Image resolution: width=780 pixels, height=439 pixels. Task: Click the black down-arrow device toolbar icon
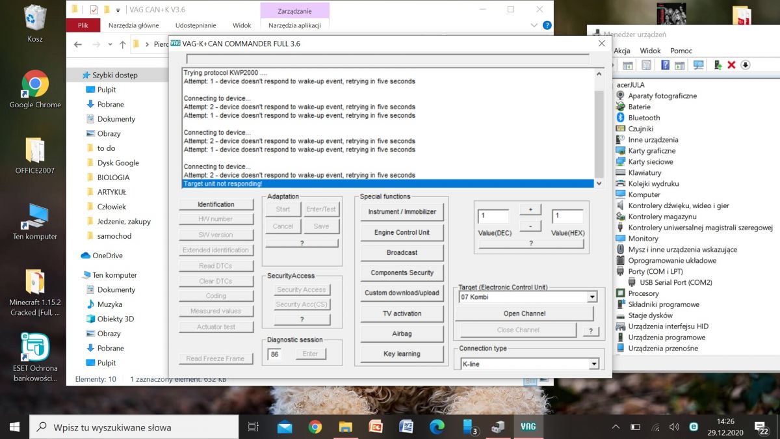(x=746, y=65)
